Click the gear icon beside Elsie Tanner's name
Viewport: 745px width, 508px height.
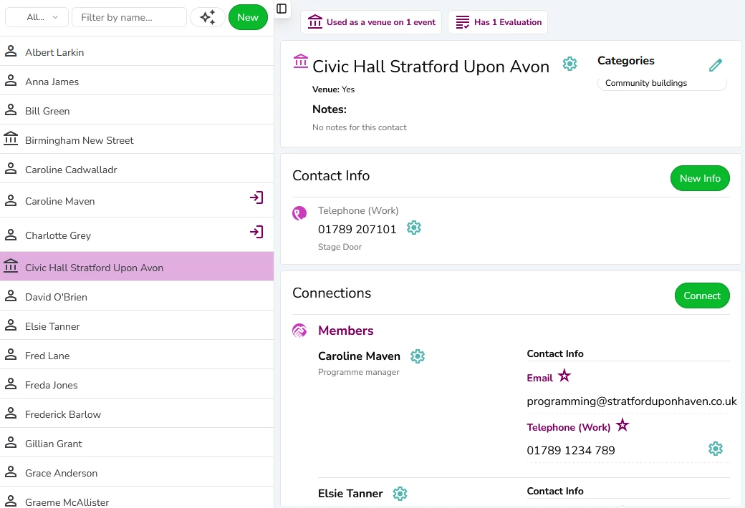pos(400,493)
